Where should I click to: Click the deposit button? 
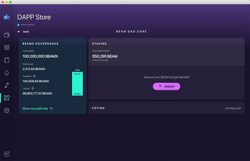166,86
